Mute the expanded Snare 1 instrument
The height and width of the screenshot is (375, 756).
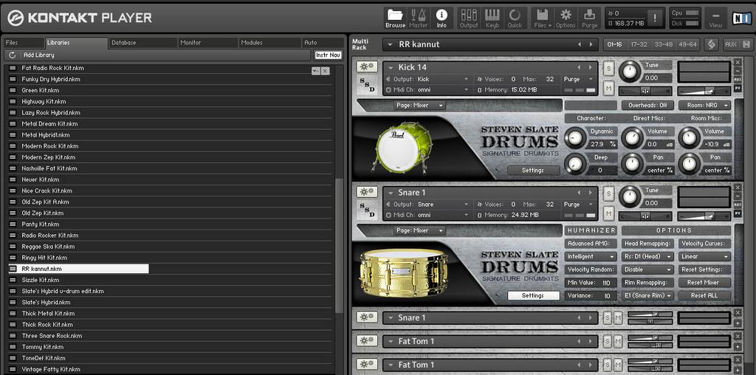point(608,213)
